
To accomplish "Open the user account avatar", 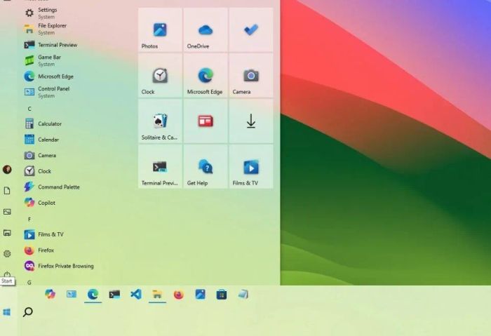I will [x=7, y=170].
